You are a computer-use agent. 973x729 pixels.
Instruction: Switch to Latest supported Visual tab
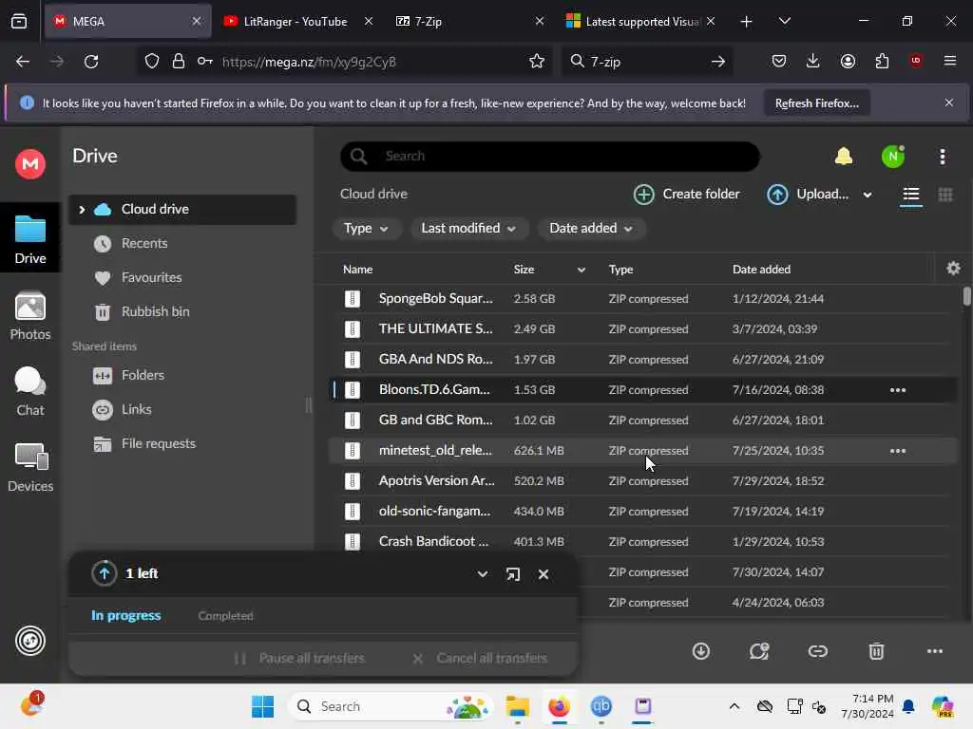pos(639,21)
